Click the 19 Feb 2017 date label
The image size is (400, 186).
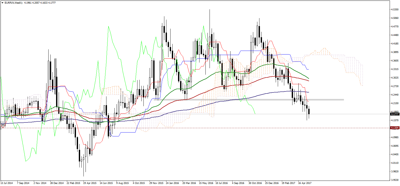click(288, 183)
